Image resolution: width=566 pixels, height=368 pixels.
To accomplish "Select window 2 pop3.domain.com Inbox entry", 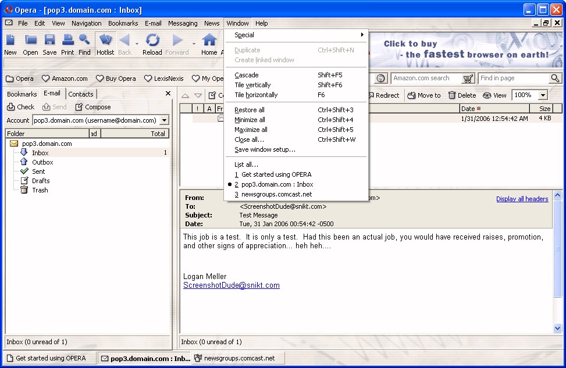I will pyautogui.click(x=296, y=184).
